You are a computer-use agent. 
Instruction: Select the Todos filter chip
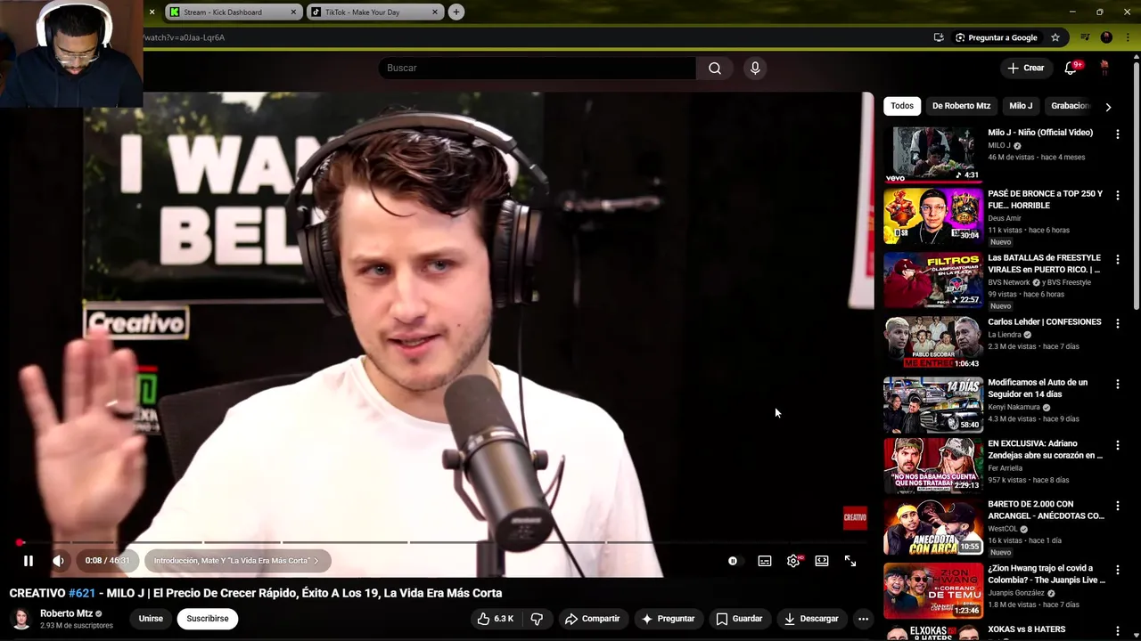pos(902,106)
